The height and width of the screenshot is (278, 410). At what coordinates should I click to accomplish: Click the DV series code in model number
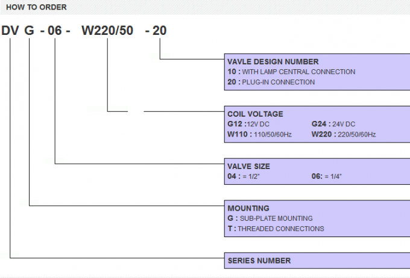pyautogui.click(x=10, y=31)
